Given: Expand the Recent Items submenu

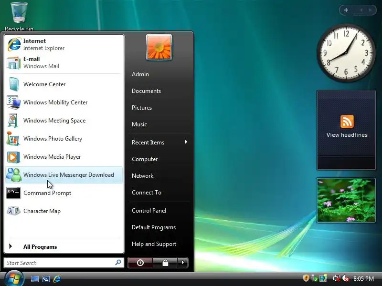Looking at the screenshot, I should pyautogui.click(x=159, y=142).
